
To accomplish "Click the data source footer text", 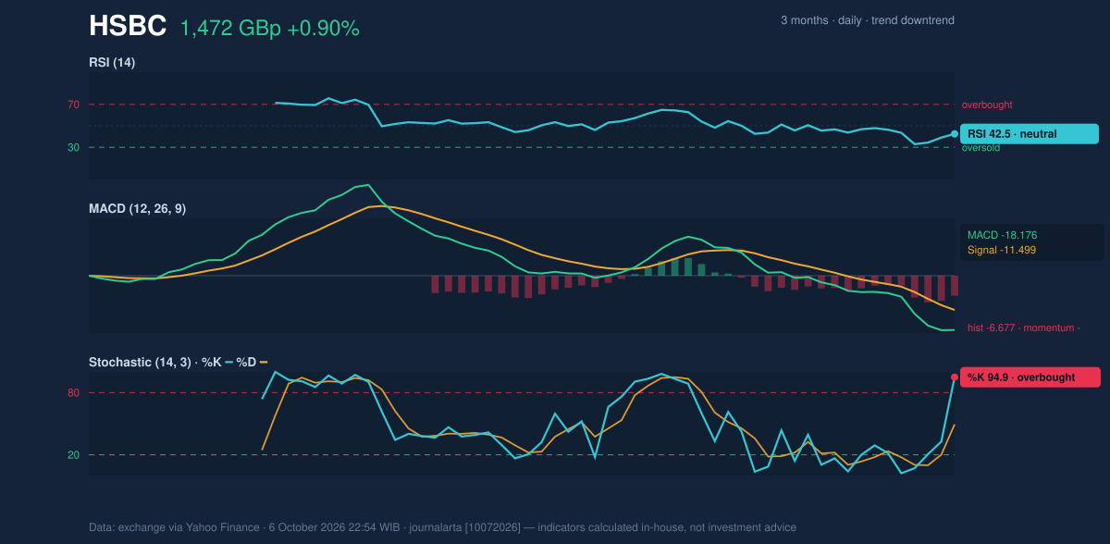I will 442,527.
